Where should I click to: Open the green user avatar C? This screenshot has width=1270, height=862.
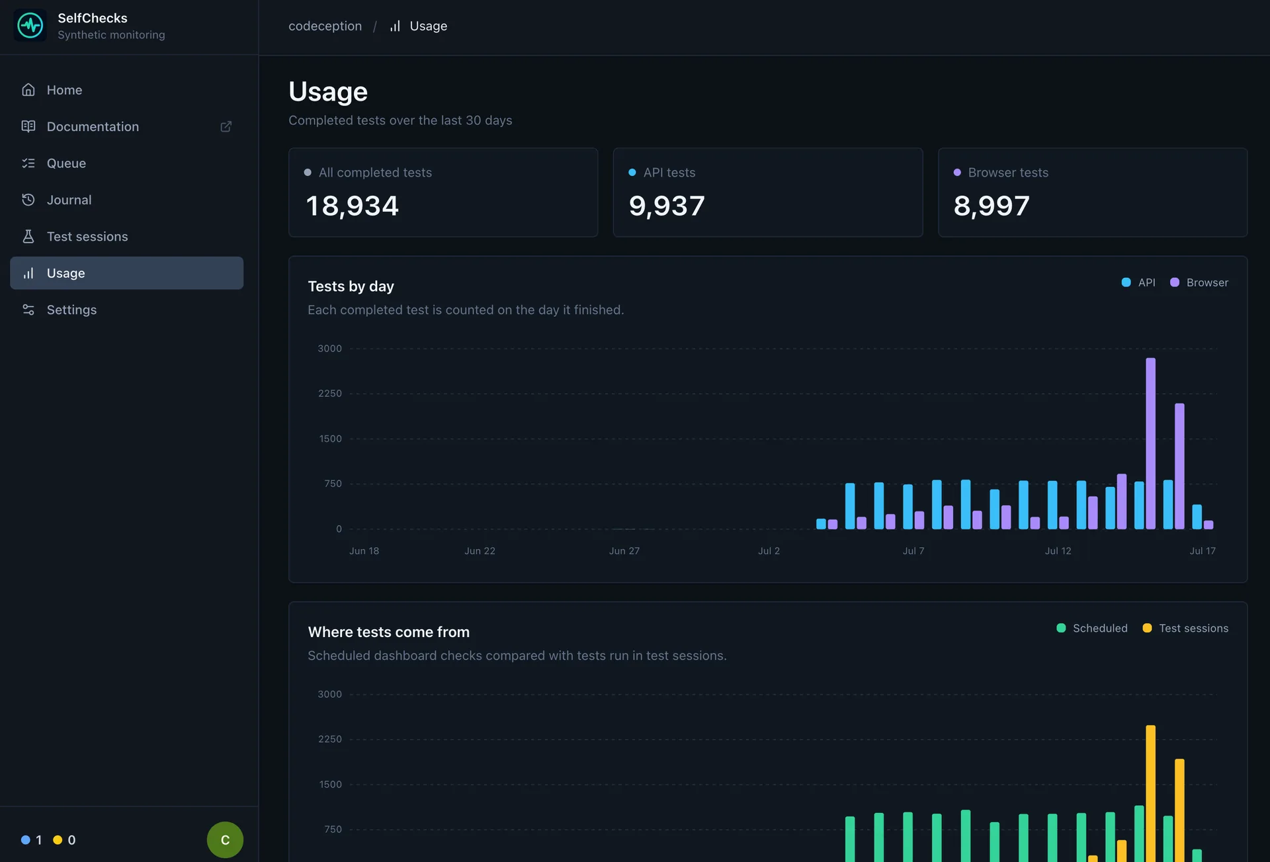point(225,840)
